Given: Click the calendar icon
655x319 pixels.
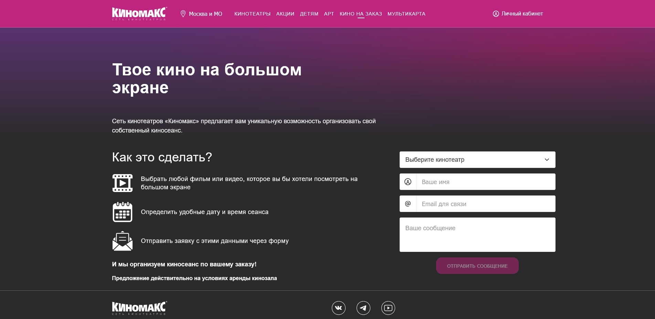Looking at the screenshot, I should tap(122, 212).
